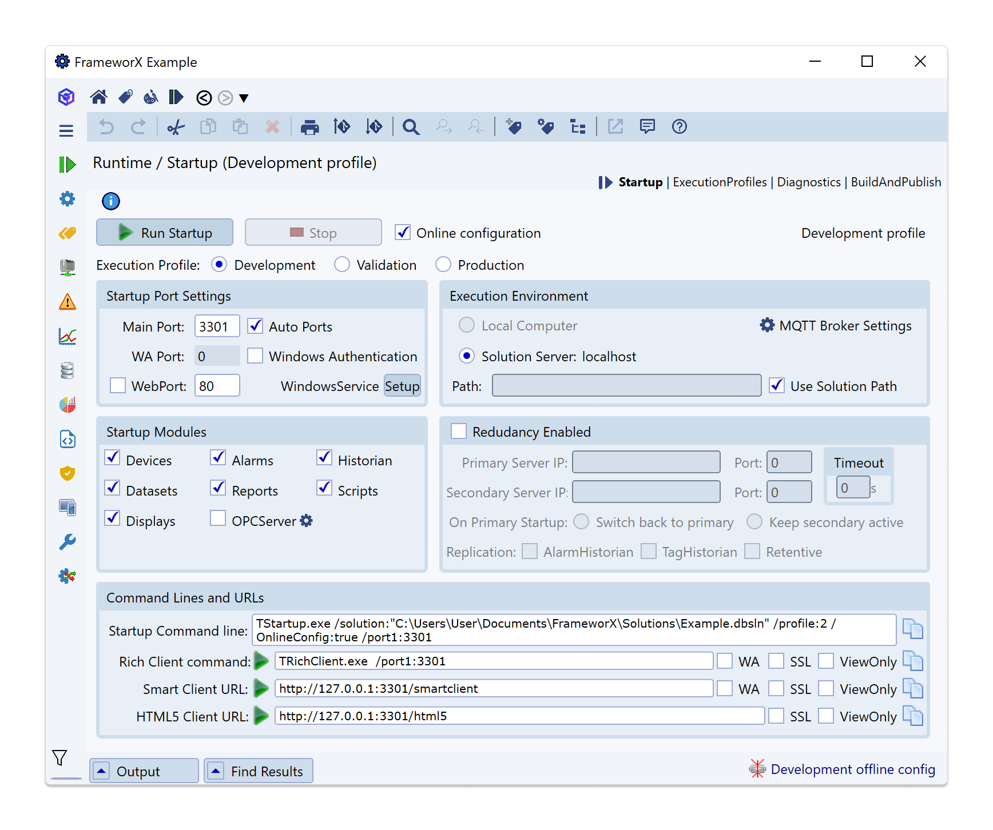The image size is (993, 830).
Task: Expand the Find Results panel
Action: click(259, 771)
